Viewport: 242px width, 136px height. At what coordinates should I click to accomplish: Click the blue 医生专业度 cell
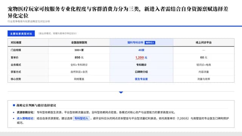pos(141,79)
